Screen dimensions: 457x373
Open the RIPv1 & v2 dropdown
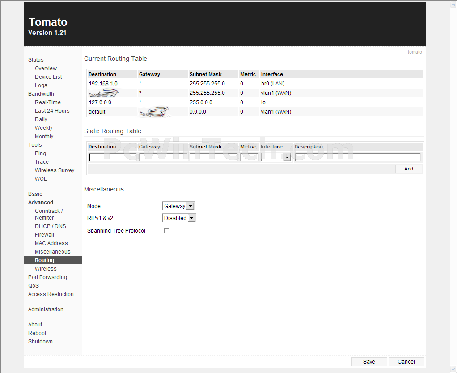point(179,218)
